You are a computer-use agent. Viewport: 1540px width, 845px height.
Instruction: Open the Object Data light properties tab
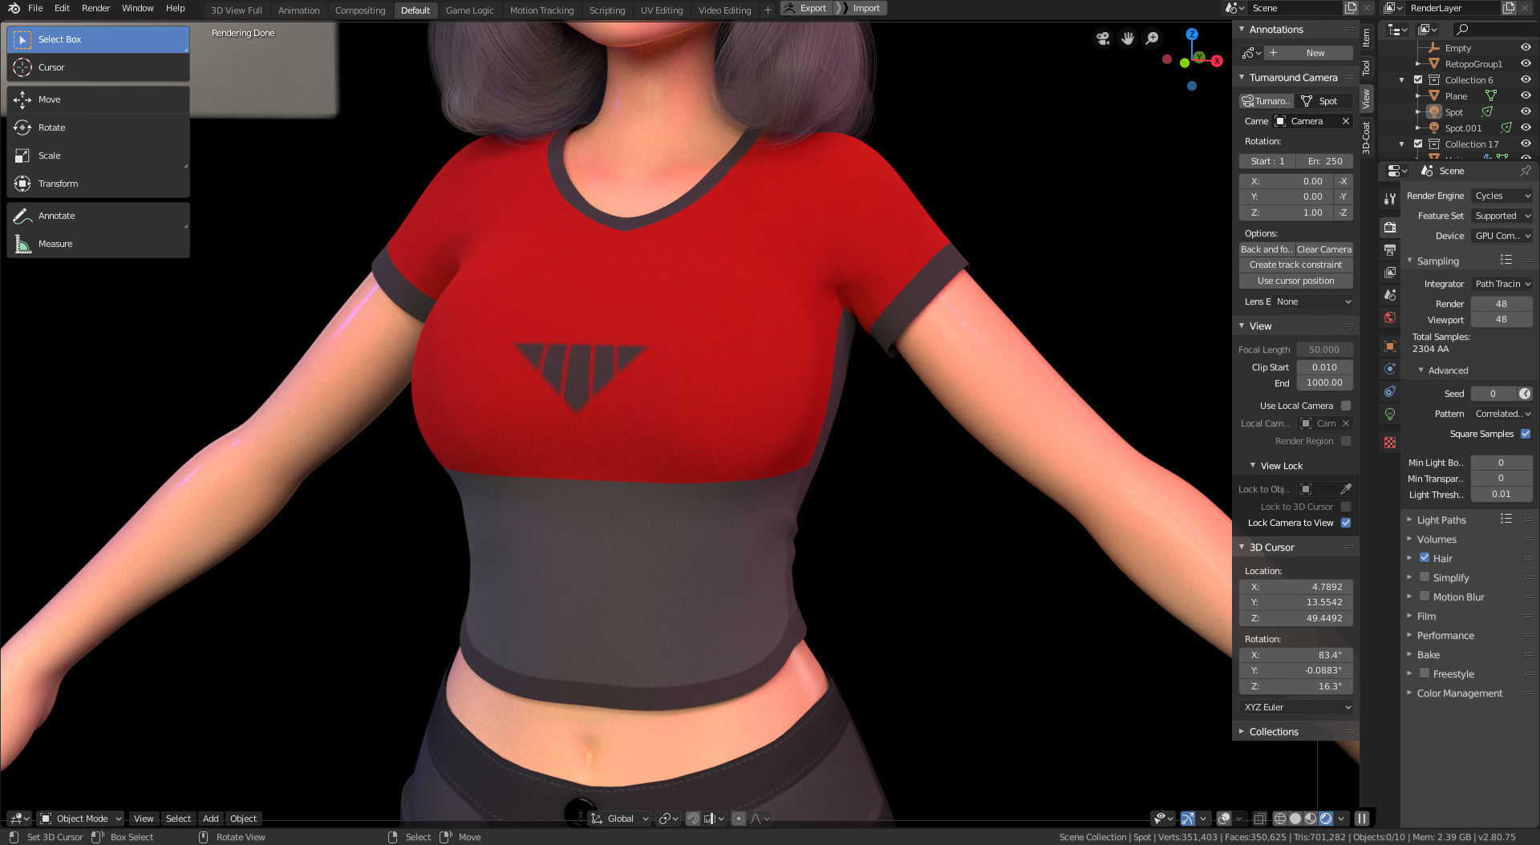1390,414
